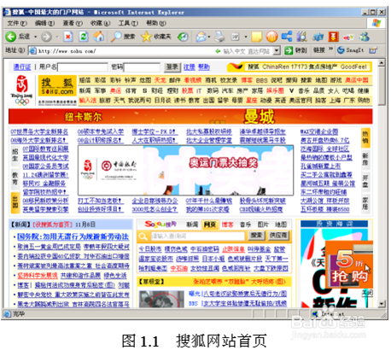
Task: Open headline 国务院:勿用无谓行为规避新劳动法
Action: [x=73, y=236]
